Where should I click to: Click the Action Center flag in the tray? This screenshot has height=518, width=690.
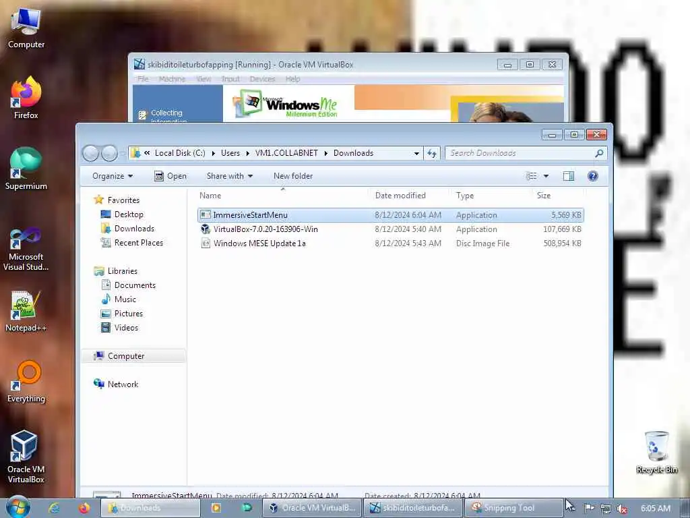(589, 509)
